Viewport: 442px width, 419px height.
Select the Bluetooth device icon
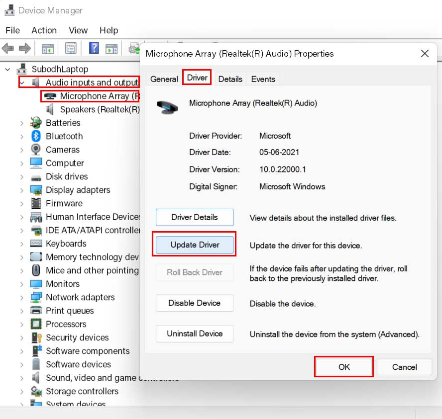click(x=36, y=136)
